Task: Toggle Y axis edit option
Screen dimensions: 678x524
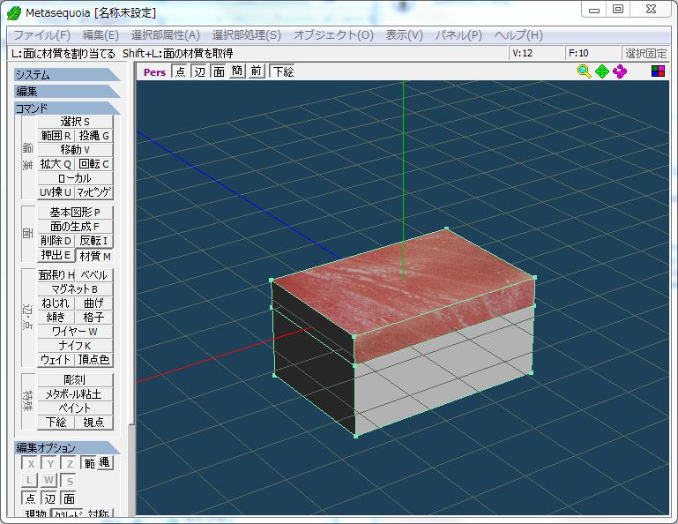Action: tap(50, 463)
